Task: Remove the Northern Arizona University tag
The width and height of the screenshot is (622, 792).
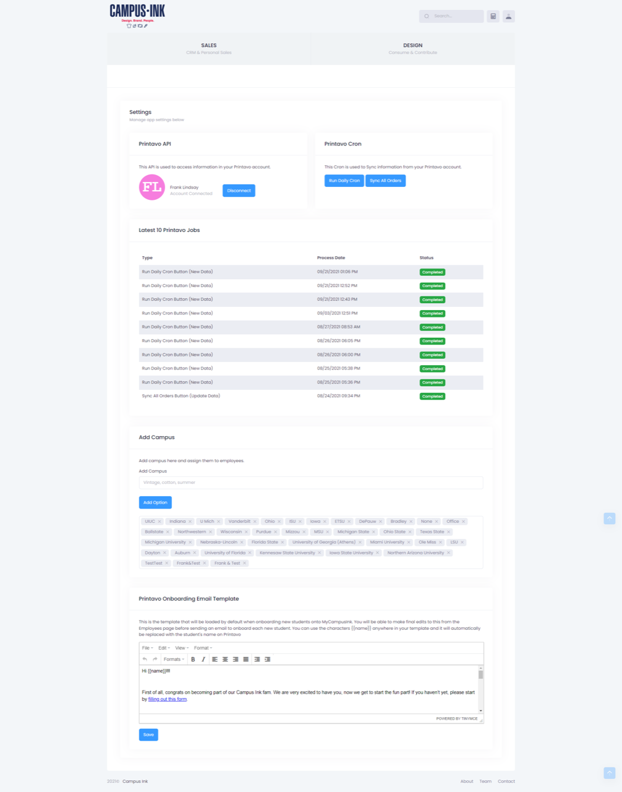Action: (x=448, y=553)
